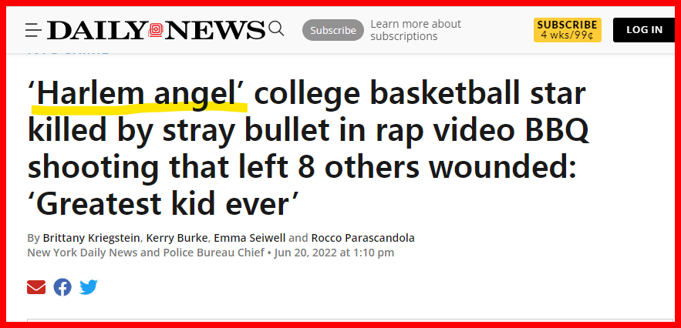Share article on Facebook
681x328 pixels.
tap(62, 287)
